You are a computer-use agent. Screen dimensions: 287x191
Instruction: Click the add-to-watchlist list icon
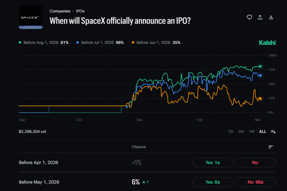tap(273, 131)
